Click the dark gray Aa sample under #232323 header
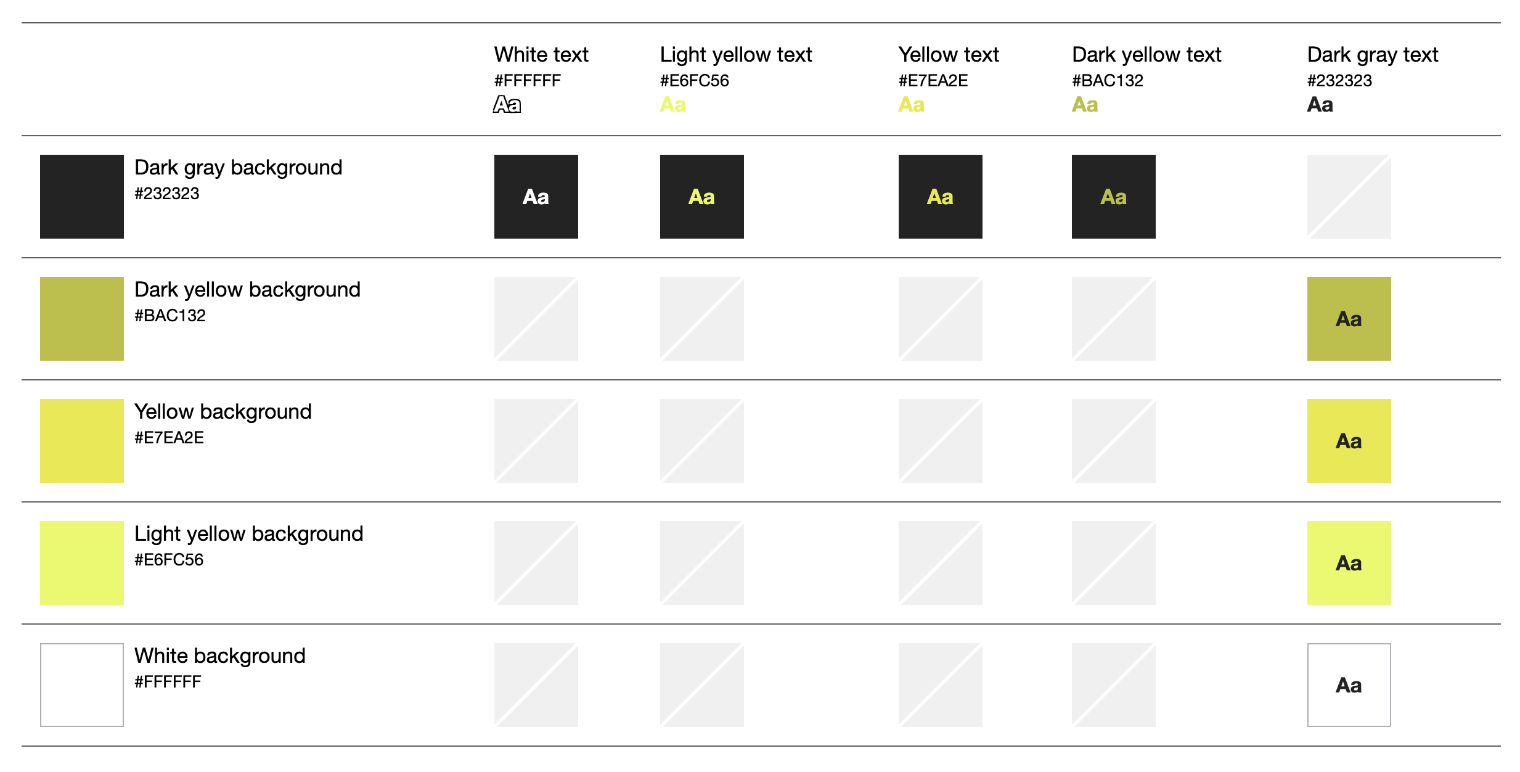Screen dimensions: 1520x772 click(1320, 105)
